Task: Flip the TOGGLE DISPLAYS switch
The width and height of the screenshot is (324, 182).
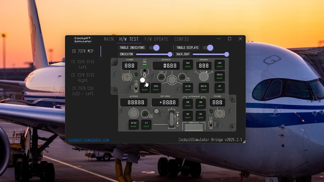Action: (x=208, y=48)
